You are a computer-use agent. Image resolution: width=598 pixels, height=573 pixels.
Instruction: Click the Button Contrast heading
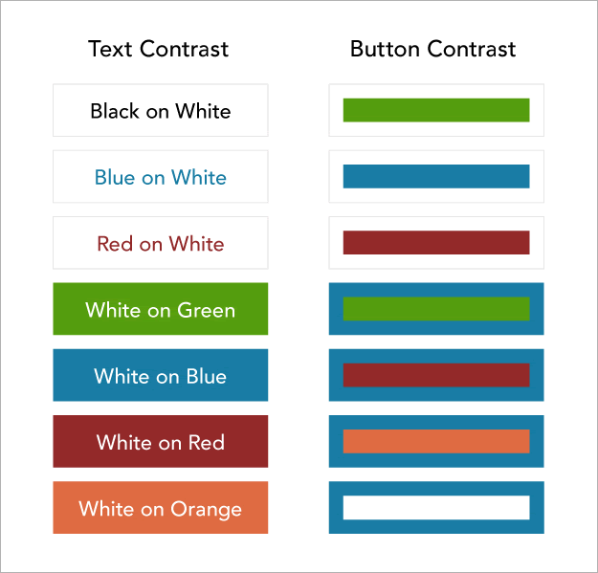[x=432, y=49]
